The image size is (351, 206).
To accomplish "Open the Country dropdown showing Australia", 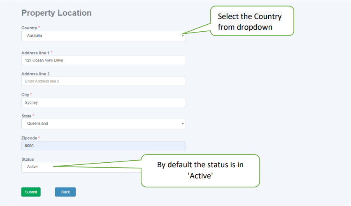I will pyautogui.click(x=103, y=36).
